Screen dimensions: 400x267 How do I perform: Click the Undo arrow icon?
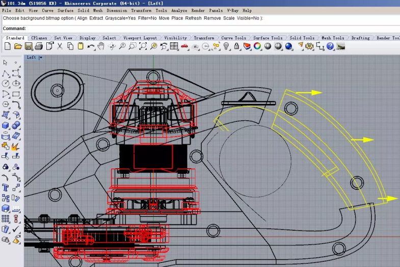(x=90, y=46)
